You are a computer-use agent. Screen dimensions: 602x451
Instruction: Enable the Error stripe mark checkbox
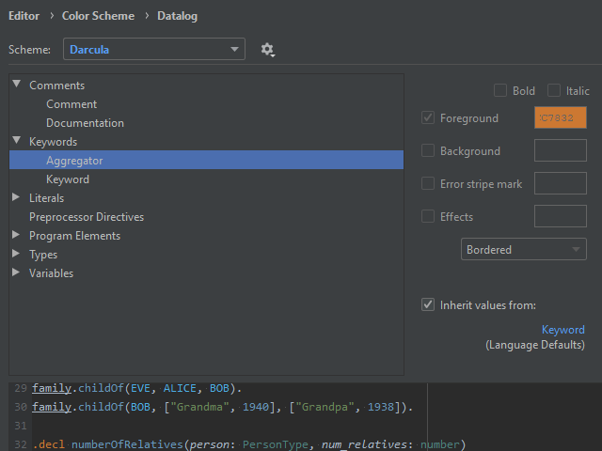coord(428,184)
